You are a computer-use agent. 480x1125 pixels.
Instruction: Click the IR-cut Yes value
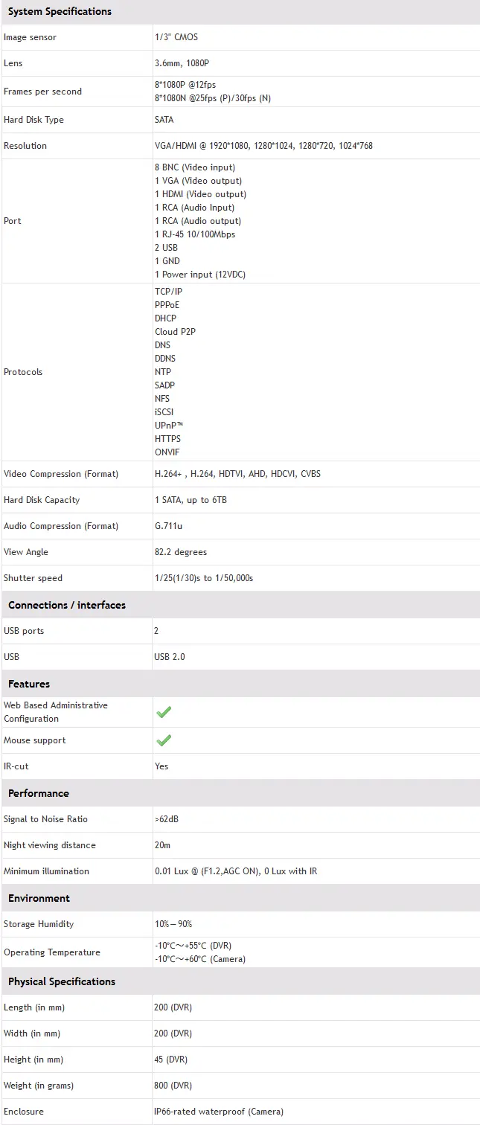click(161, 766)
